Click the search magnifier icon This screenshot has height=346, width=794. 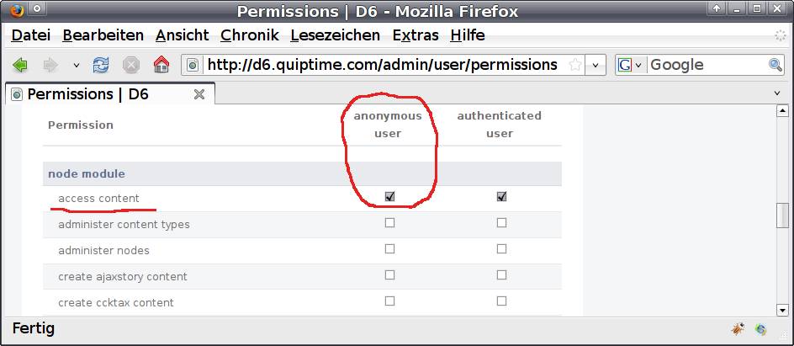(775, 65)
